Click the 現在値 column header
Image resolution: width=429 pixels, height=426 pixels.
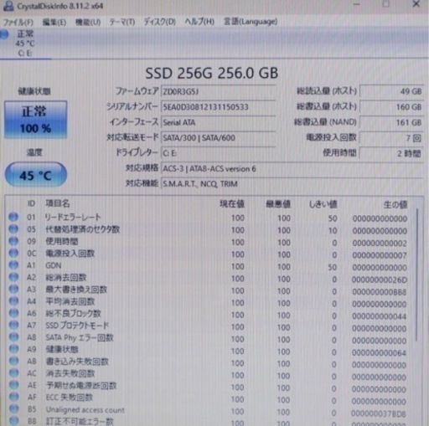(232, 204)
